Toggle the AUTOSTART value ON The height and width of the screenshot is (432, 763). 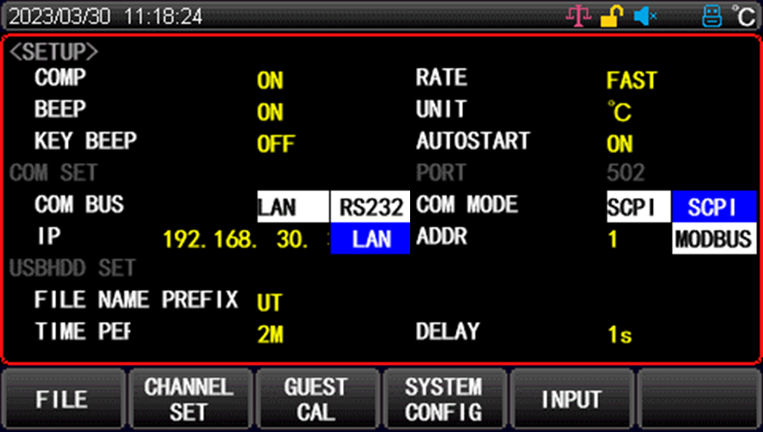point(620,144)
